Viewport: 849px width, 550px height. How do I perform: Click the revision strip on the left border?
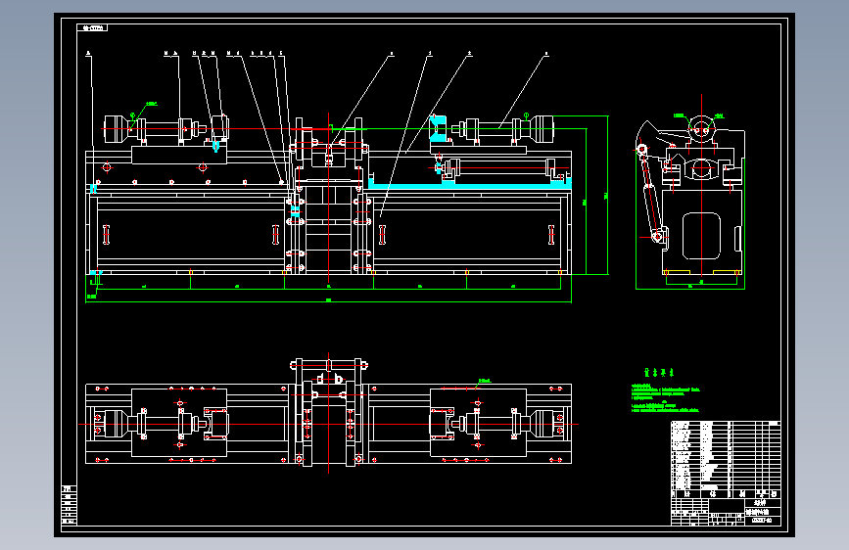tap(70, 506)
